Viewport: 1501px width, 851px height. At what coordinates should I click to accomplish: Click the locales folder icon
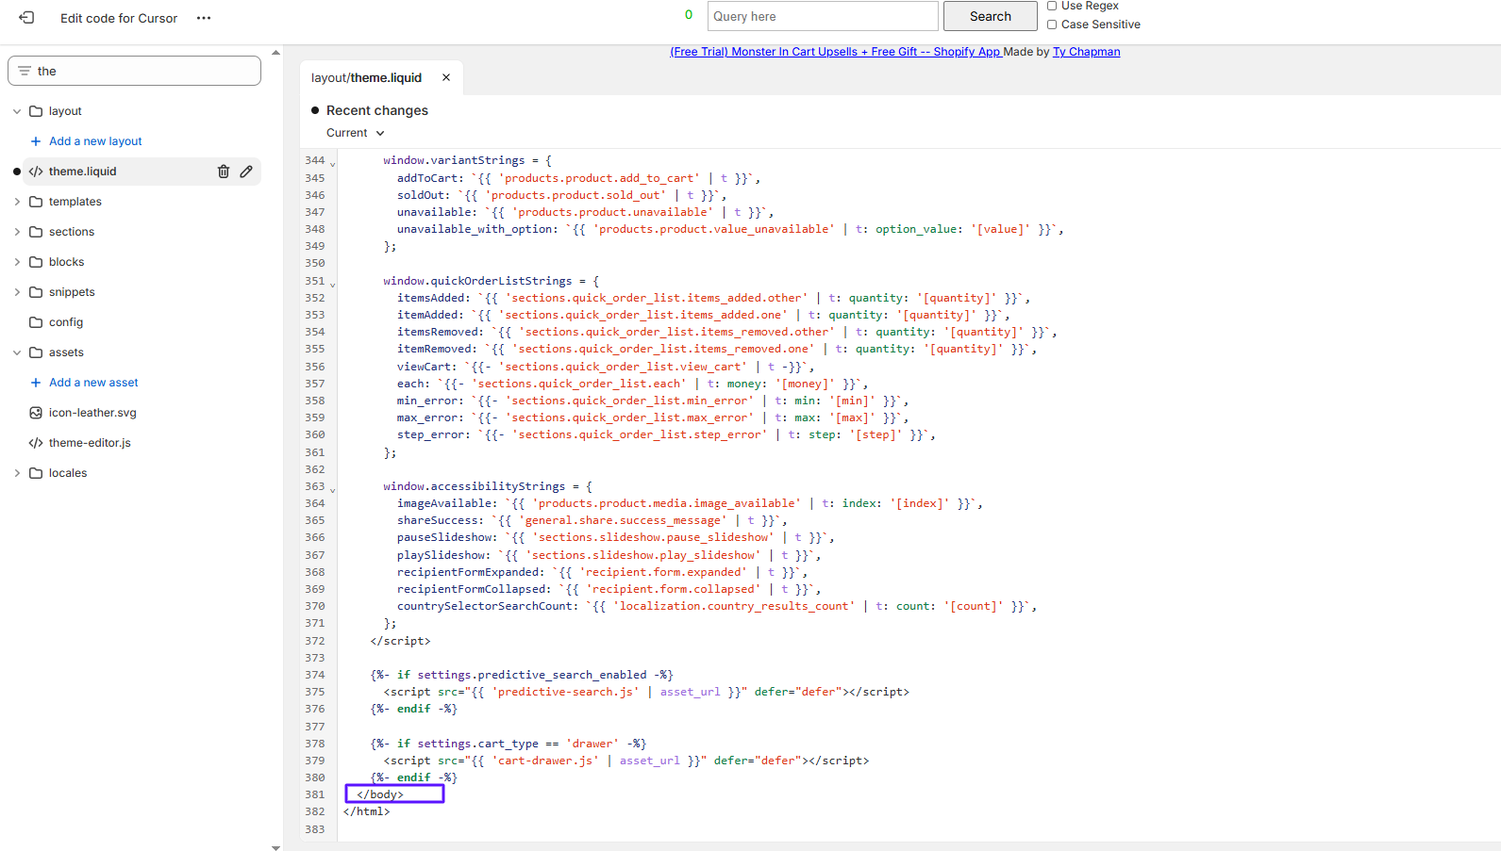[36, 473]
